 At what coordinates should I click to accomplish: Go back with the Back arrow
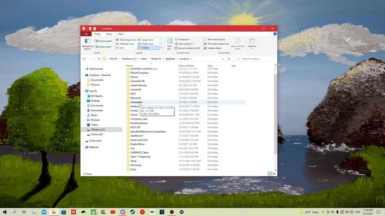(x=84, y=59)
